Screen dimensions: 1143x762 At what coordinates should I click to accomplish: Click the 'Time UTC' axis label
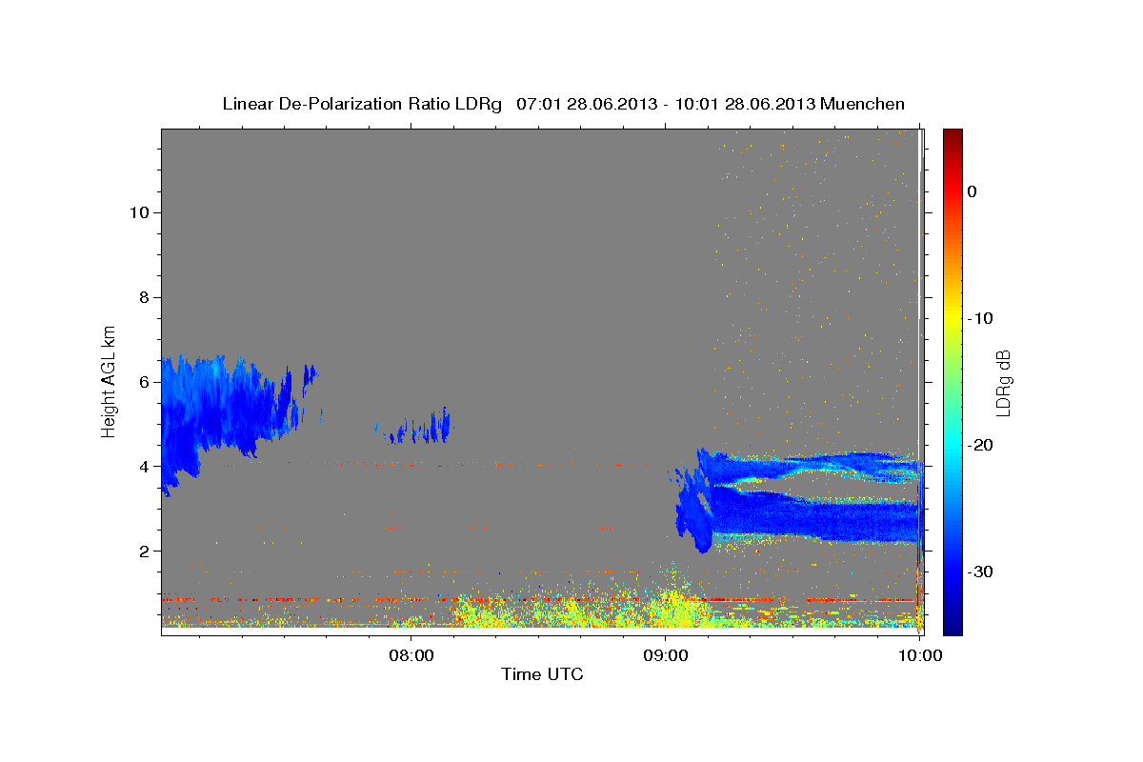(542, 674)
